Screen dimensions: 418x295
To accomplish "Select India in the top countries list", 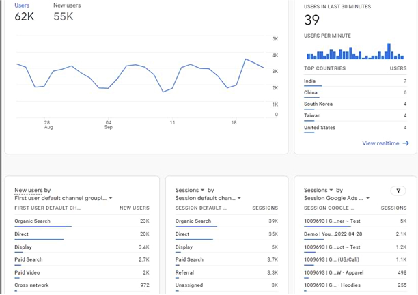I will 311,81.
